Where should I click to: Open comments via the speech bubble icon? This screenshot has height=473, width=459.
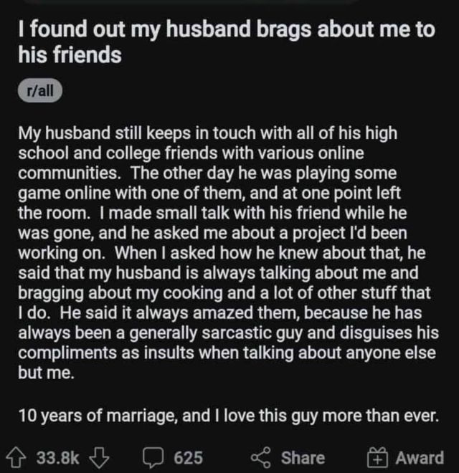point(153,458)
